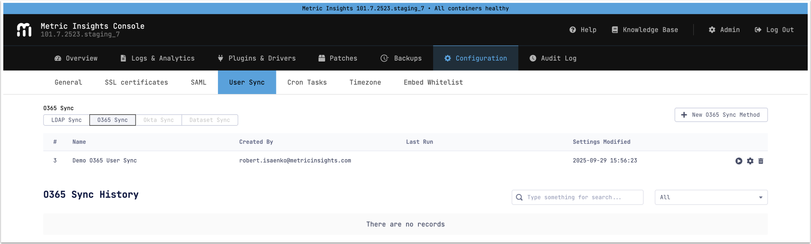This screenshot has height=244, width=811.
Task: Click the Demo O365 User Sync name
Action: (104, 161)
